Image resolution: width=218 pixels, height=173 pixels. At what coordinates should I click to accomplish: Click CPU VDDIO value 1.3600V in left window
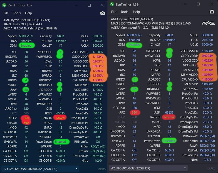[x=98, y=80]
